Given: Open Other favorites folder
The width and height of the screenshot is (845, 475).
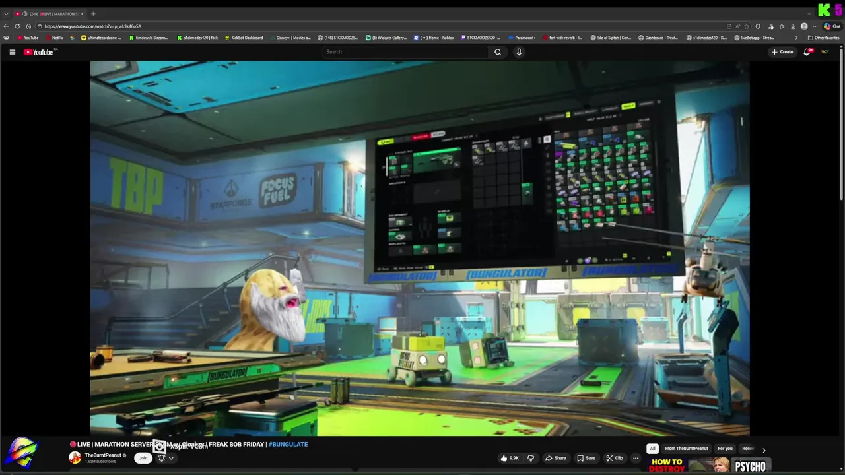Looking at the screenshot, I should [x=823, y=38].
